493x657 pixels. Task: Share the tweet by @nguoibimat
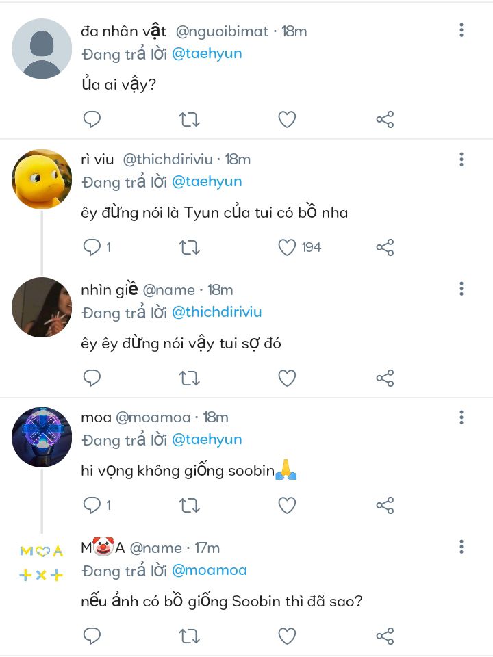click(385, 120)
